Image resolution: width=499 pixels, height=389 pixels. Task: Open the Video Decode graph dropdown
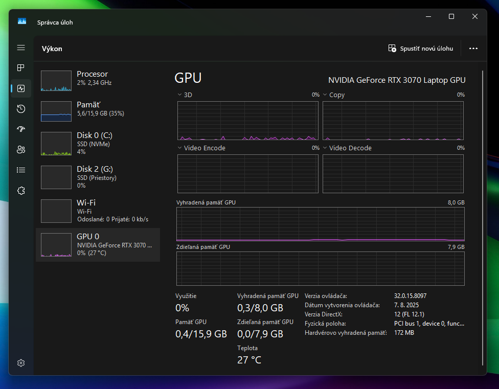(325, 148)
